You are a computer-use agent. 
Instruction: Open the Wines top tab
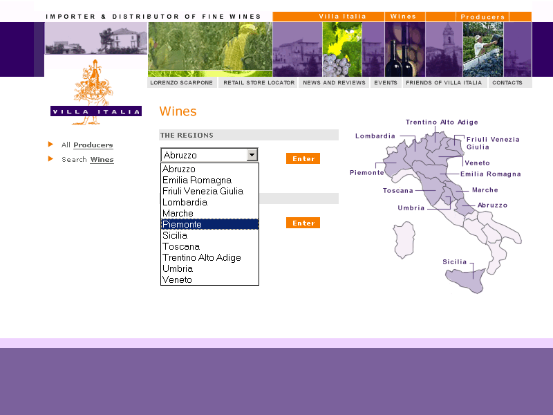(x=404, y=16)
